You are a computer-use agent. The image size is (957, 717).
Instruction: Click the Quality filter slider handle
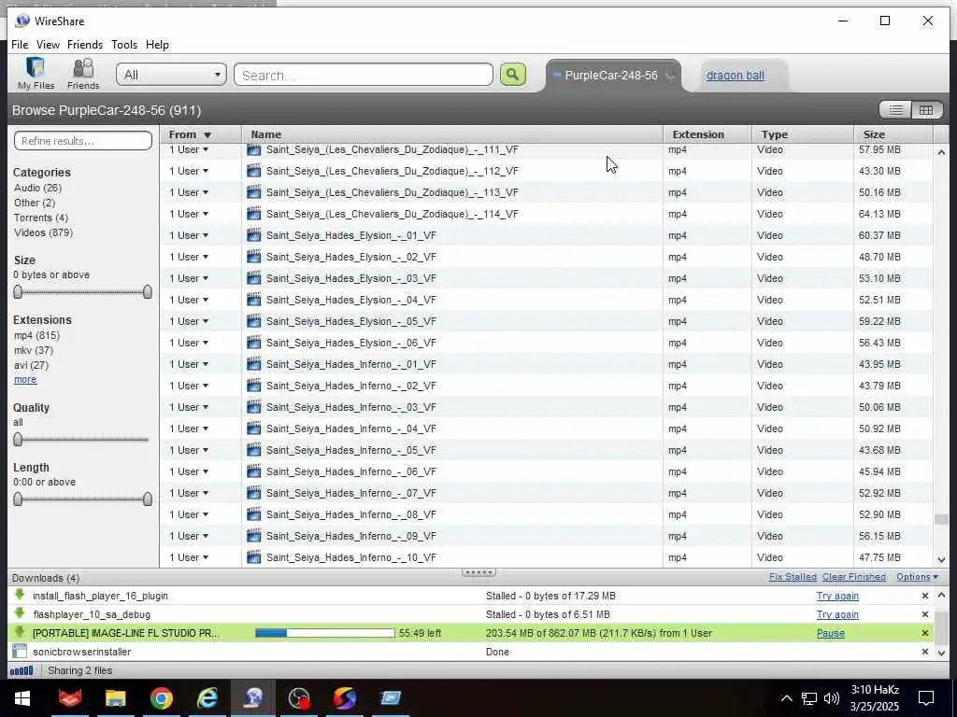(18, 439)
